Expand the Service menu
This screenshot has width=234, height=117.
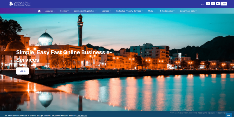click(64, 11)
